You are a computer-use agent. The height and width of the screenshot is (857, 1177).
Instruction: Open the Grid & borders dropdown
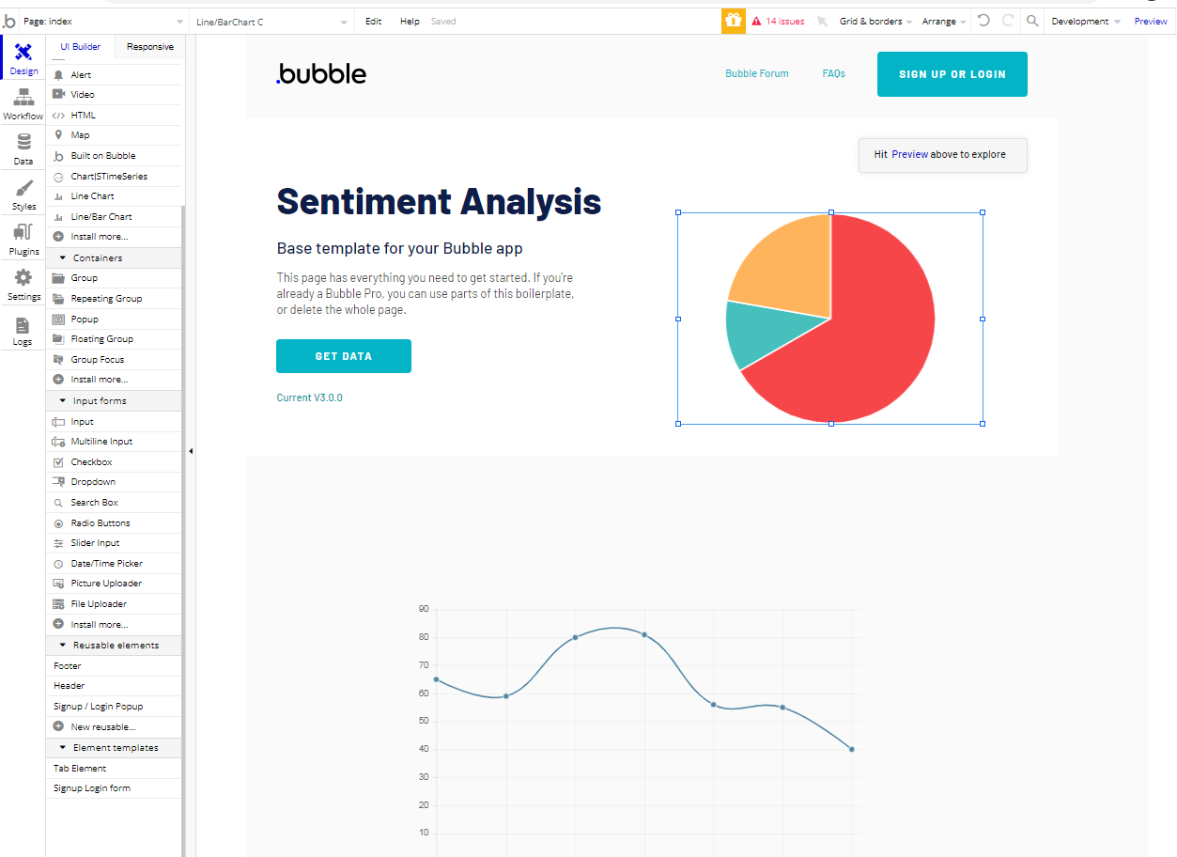click(x=875, y=21)
